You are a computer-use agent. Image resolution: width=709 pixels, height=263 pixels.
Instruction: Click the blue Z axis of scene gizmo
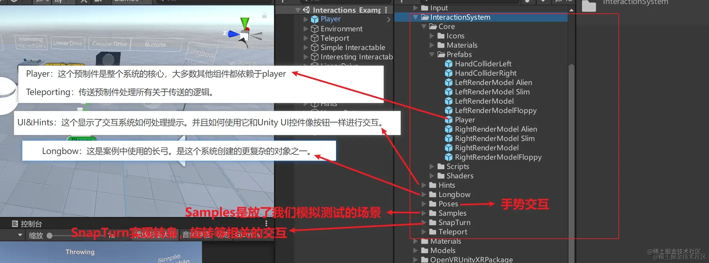click(x=234, y=34)
